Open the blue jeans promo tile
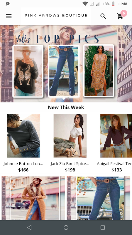 tap(99, 198)
